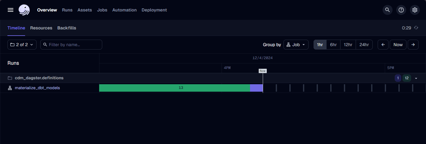Go to next time window arrow

coord(413,45)
